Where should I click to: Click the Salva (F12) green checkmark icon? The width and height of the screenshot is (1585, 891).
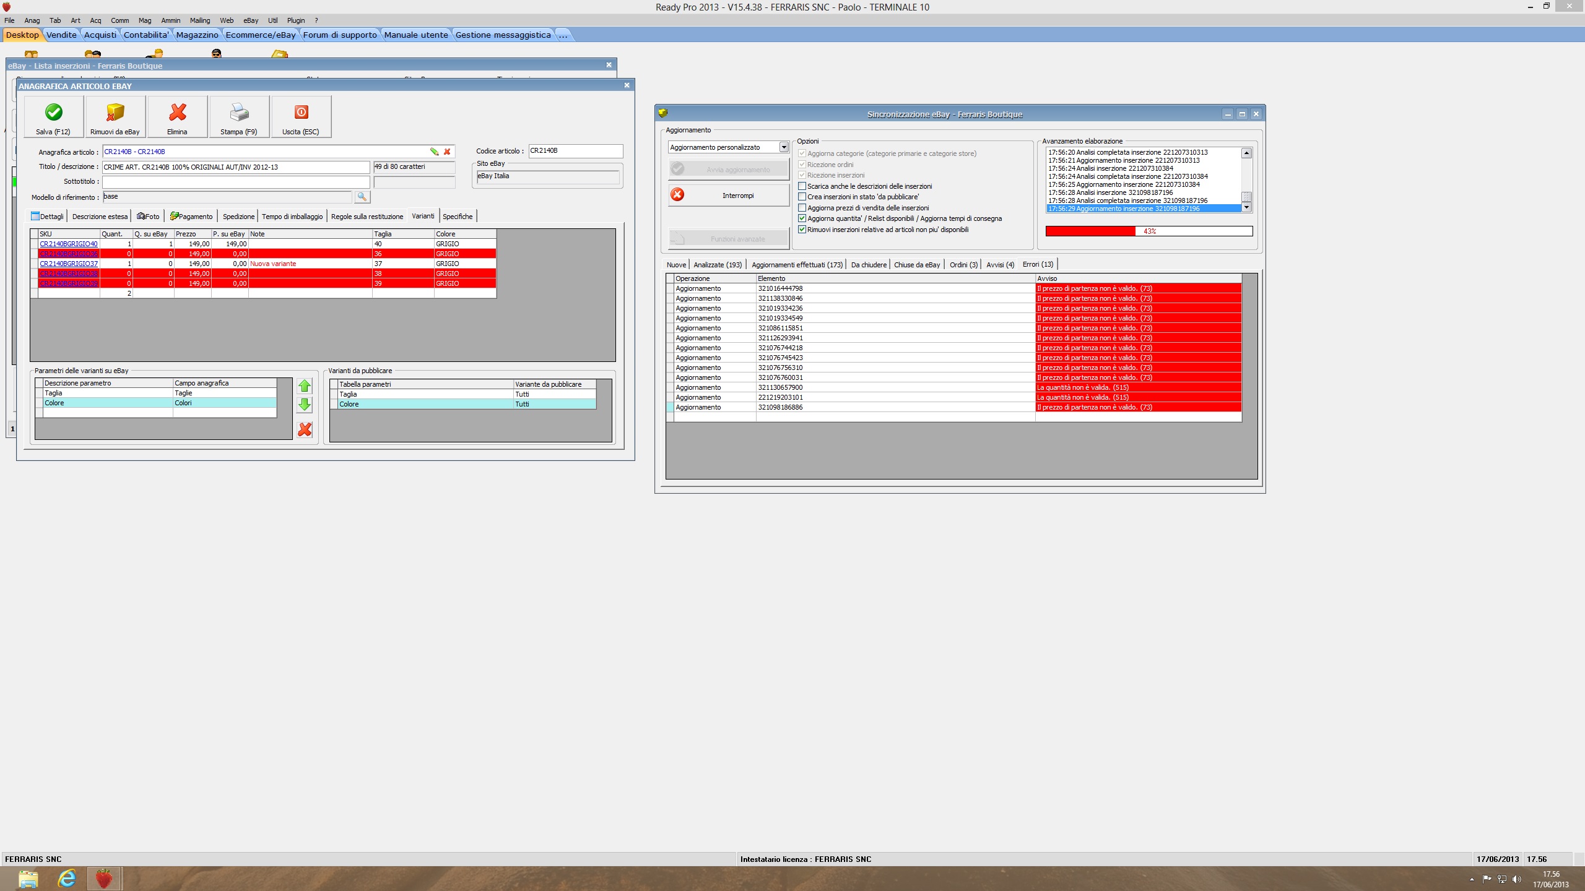click(54, 112)
